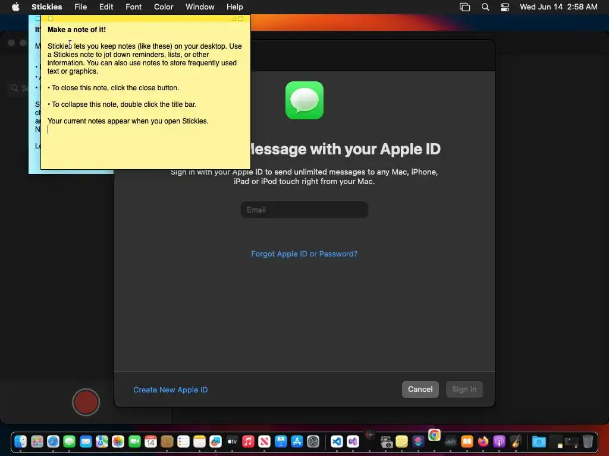Click "Make a note of it!" heading
This screenshot has width=609, height=456.
(x=77, y=30)
